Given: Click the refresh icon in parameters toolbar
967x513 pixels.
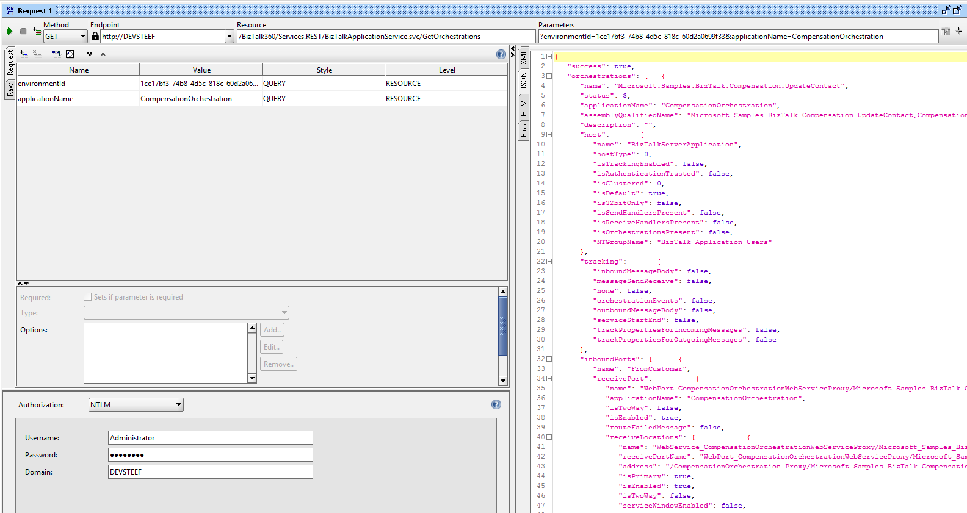Looking at the screenshot, I should 70,54.
